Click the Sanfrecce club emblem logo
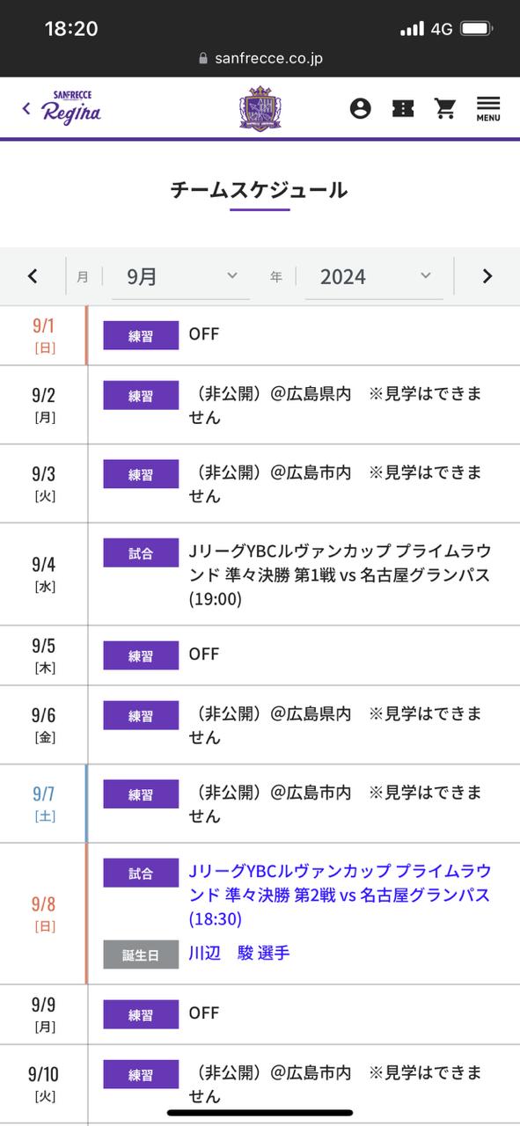 click(260, 108)
